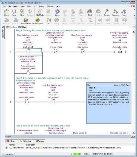Toggle the 0 Warning filter button
The height and width of the screenshot is (157, 137).
pyautogui.click(x=25, y=141)
